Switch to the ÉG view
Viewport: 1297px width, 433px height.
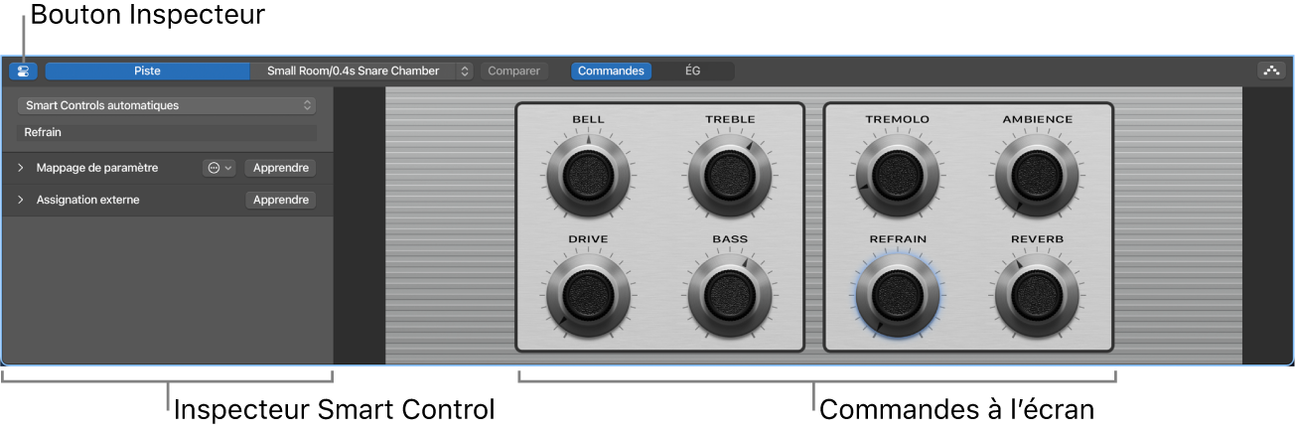693,72
